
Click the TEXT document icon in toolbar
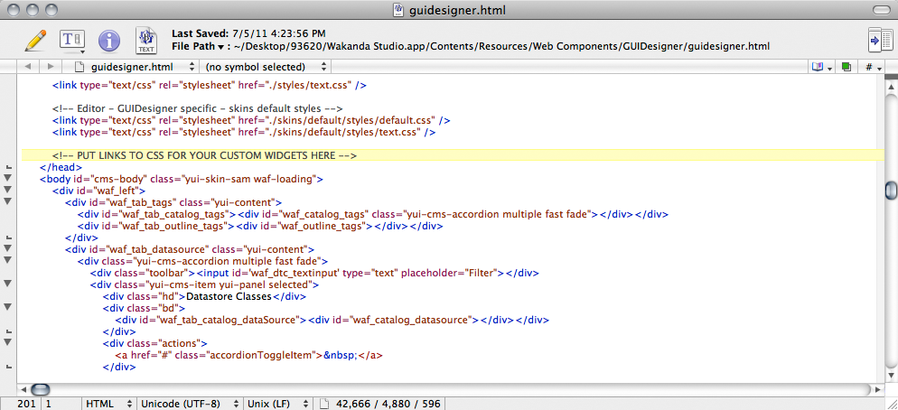tap(145, 41)
